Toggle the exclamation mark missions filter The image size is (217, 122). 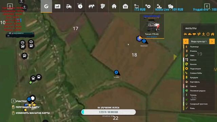pyautogui.click(x=208, y=34)
